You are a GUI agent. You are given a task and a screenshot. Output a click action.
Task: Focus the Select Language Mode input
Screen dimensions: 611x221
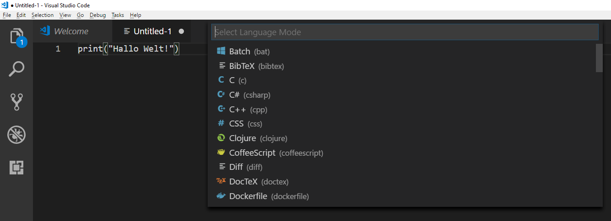coord(405,32)
